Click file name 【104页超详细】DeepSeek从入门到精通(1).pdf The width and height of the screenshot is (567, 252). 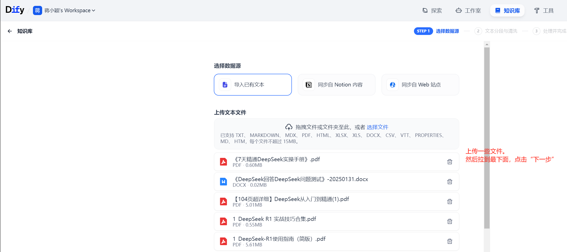291,199
